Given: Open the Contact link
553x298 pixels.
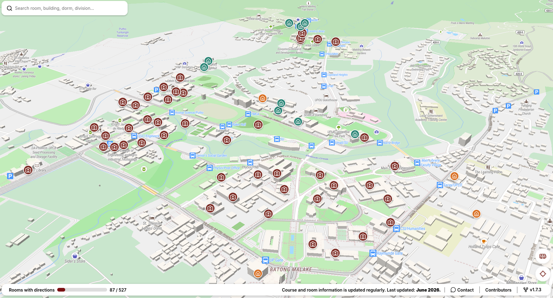Looking at the screenshot, I should (462, 290).
